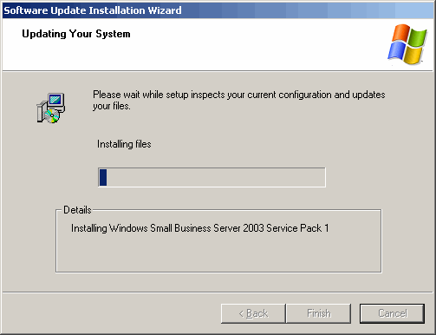Click the monitor on the setup icon
Screen dimensions: 436x335
point(55,101)
